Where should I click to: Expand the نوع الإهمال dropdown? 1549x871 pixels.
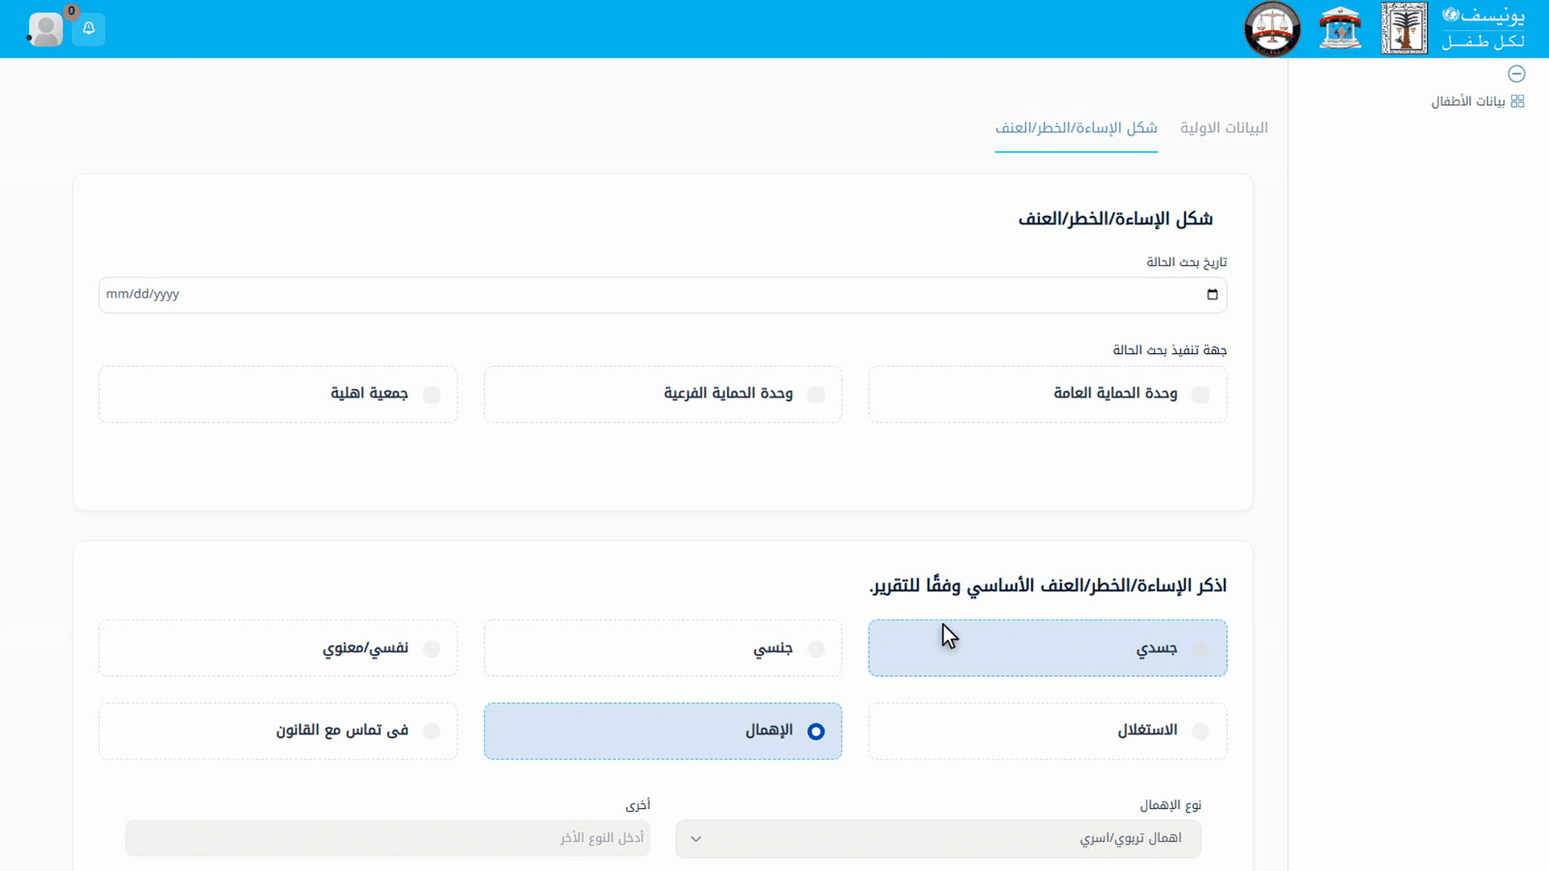(938, 839)
